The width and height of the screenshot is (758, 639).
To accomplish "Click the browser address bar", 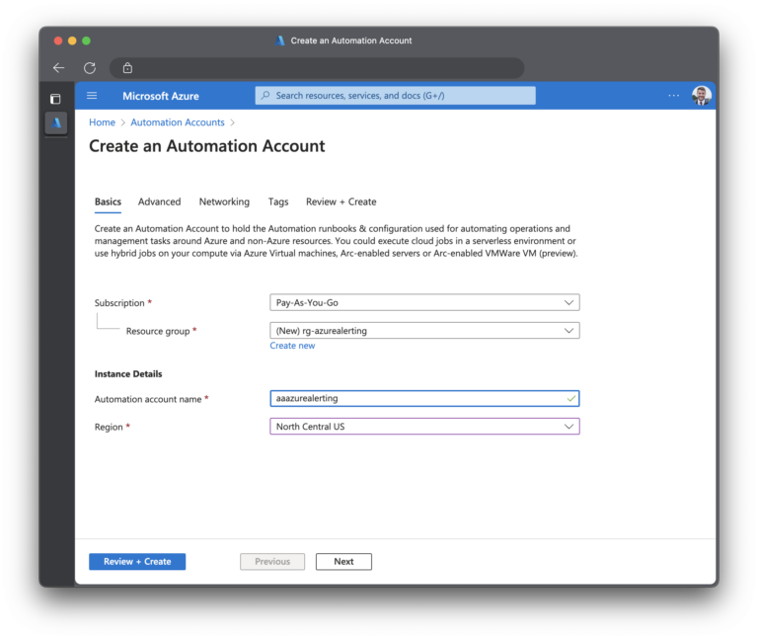I will [x=317, y=68].
